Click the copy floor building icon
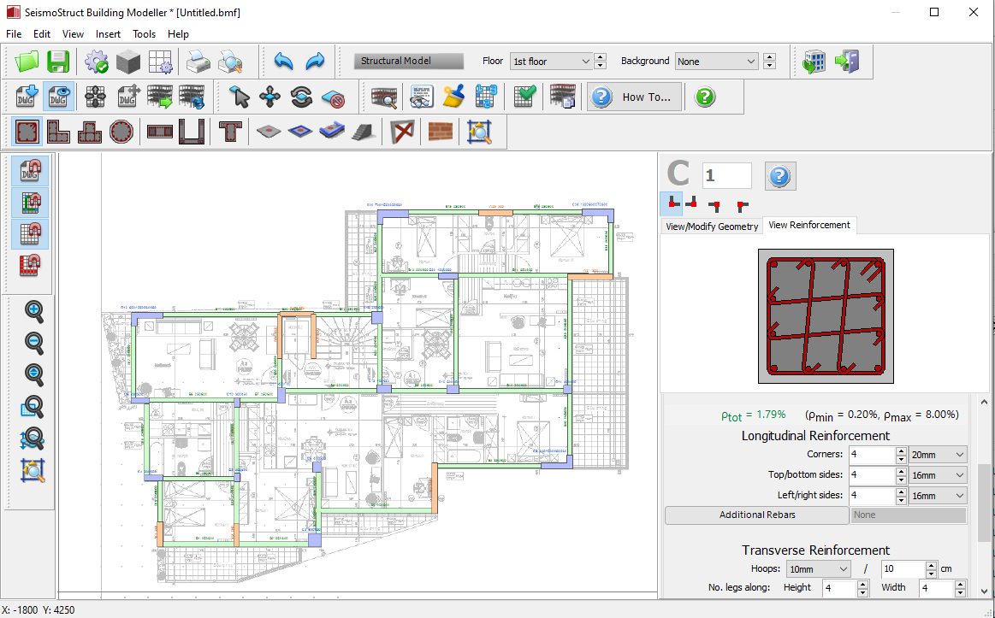 click(x=562, y=97)
